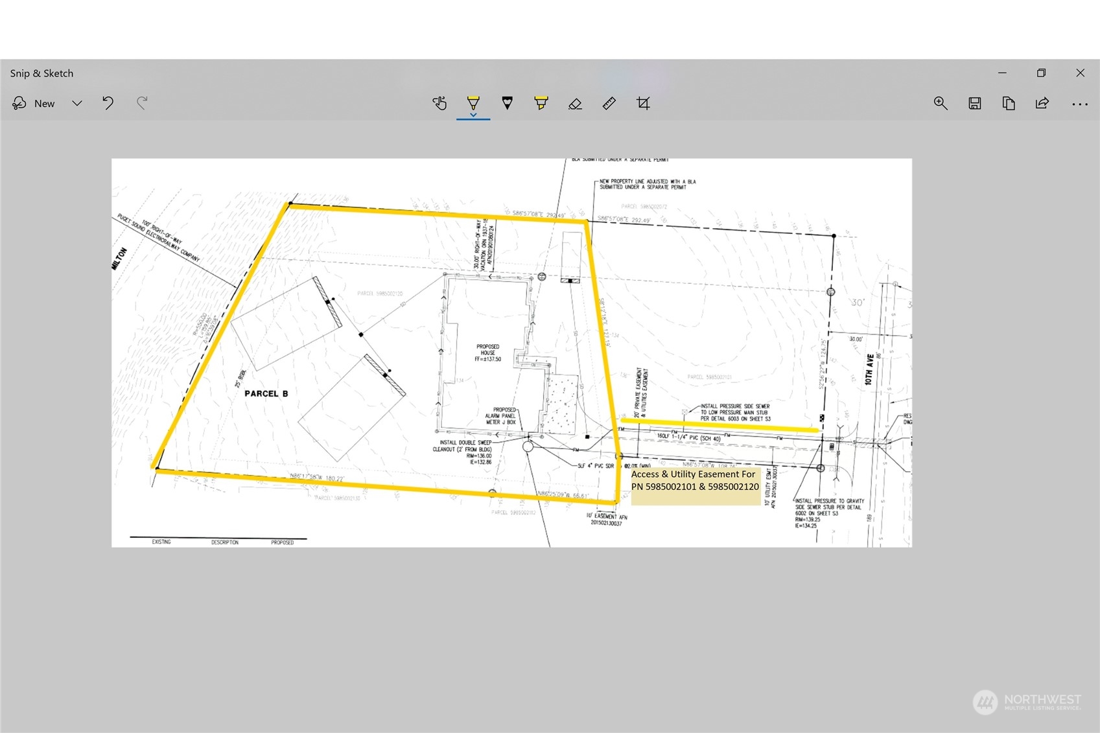
Task: Click the PARCEL B label on plan
Action: [x=266, y=393]
